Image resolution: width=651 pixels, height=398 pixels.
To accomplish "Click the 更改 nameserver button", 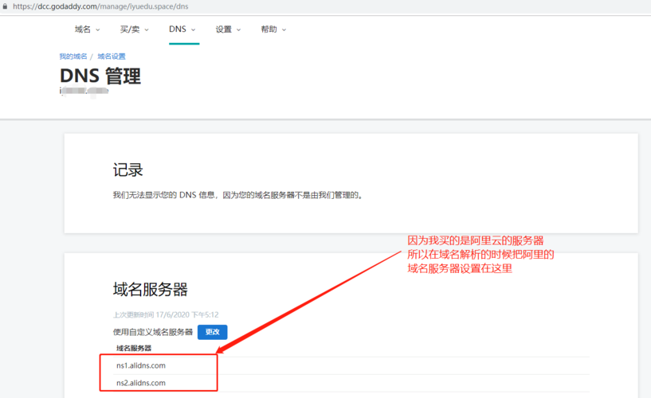I will (x=212, y=332).
